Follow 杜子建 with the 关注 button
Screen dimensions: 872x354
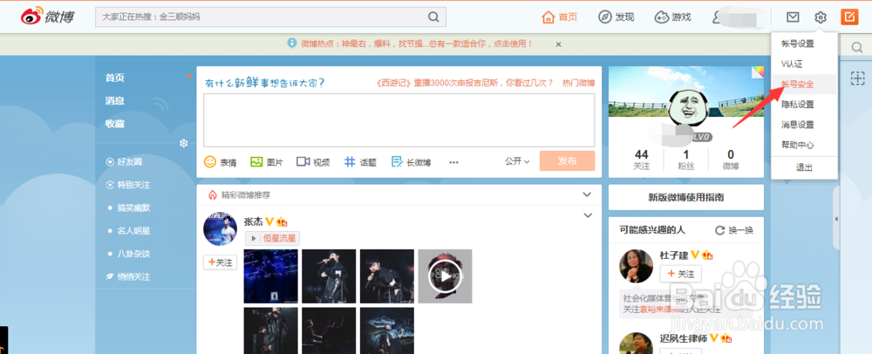[x=681, y=274]
